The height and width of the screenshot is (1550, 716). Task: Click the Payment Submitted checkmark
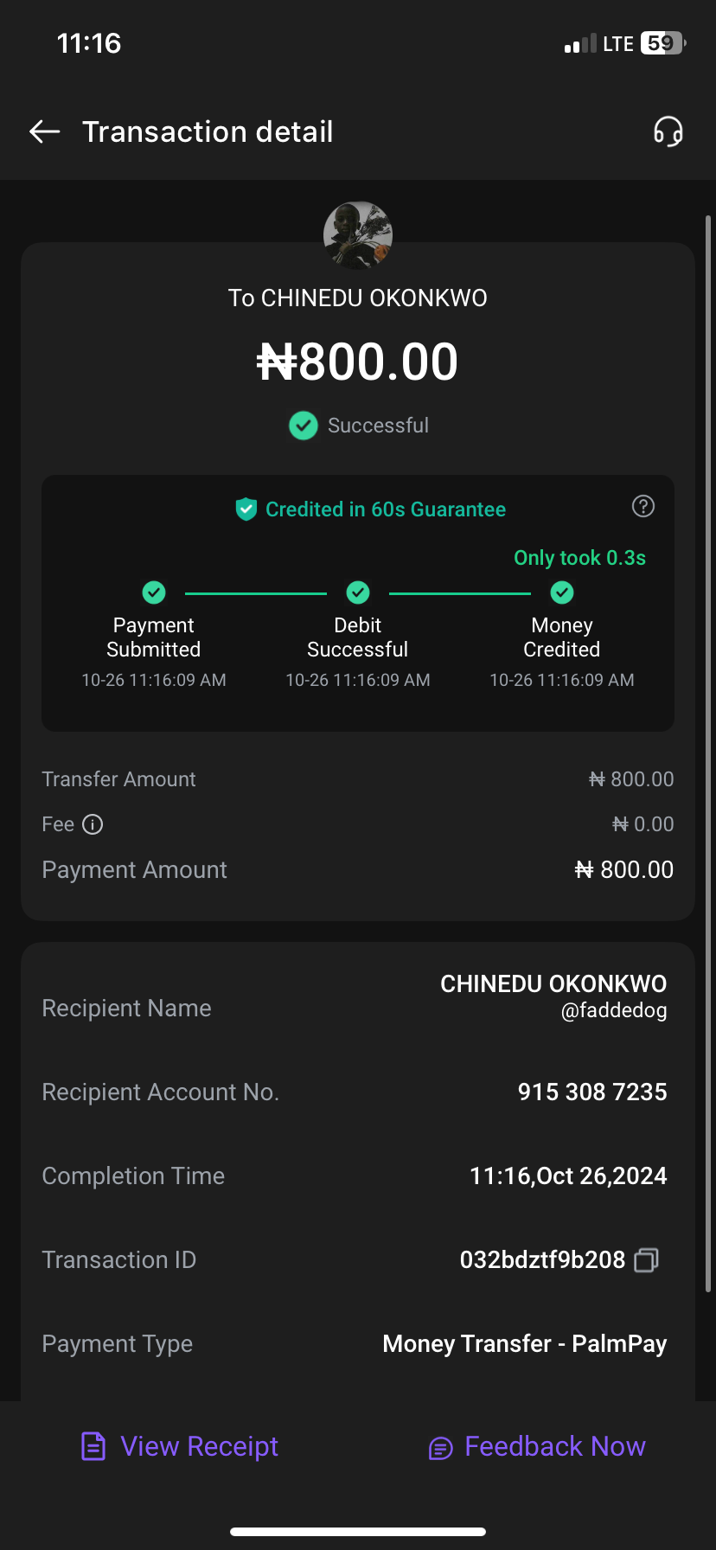[154, 592]
